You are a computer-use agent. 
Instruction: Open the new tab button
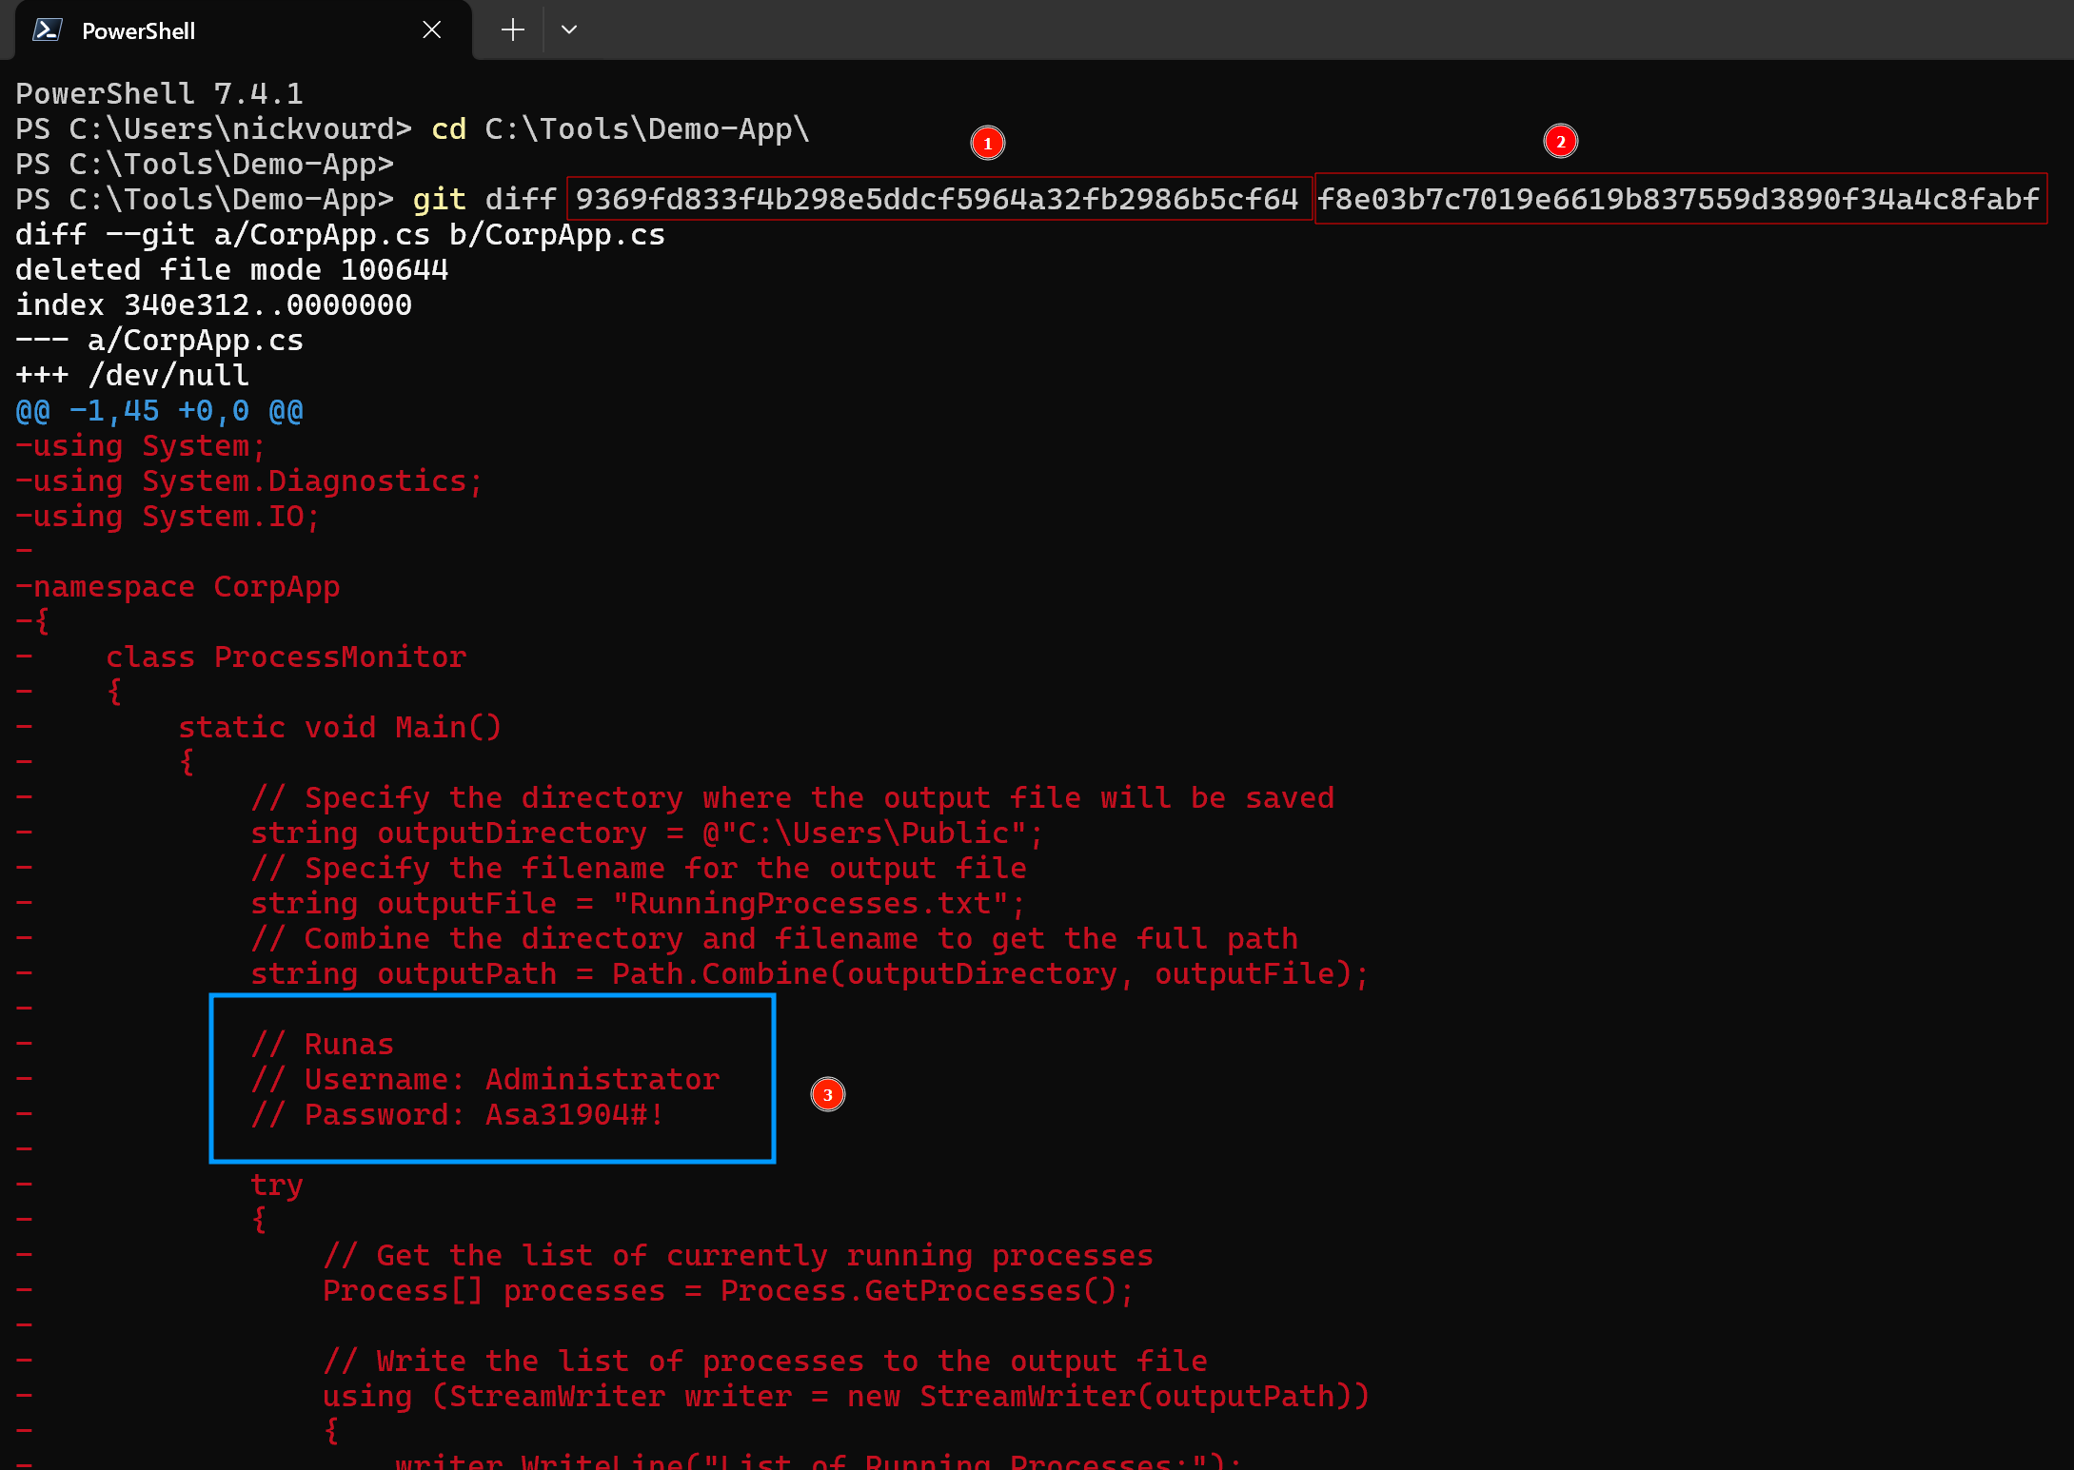(x=511, y=29)
